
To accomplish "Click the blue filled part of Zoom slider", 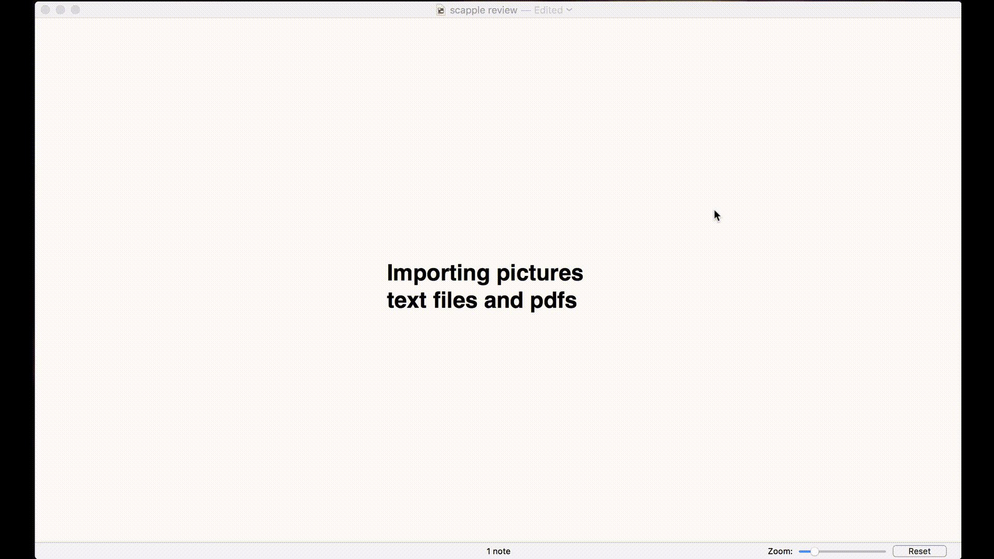I will click(x=804, y=552).
